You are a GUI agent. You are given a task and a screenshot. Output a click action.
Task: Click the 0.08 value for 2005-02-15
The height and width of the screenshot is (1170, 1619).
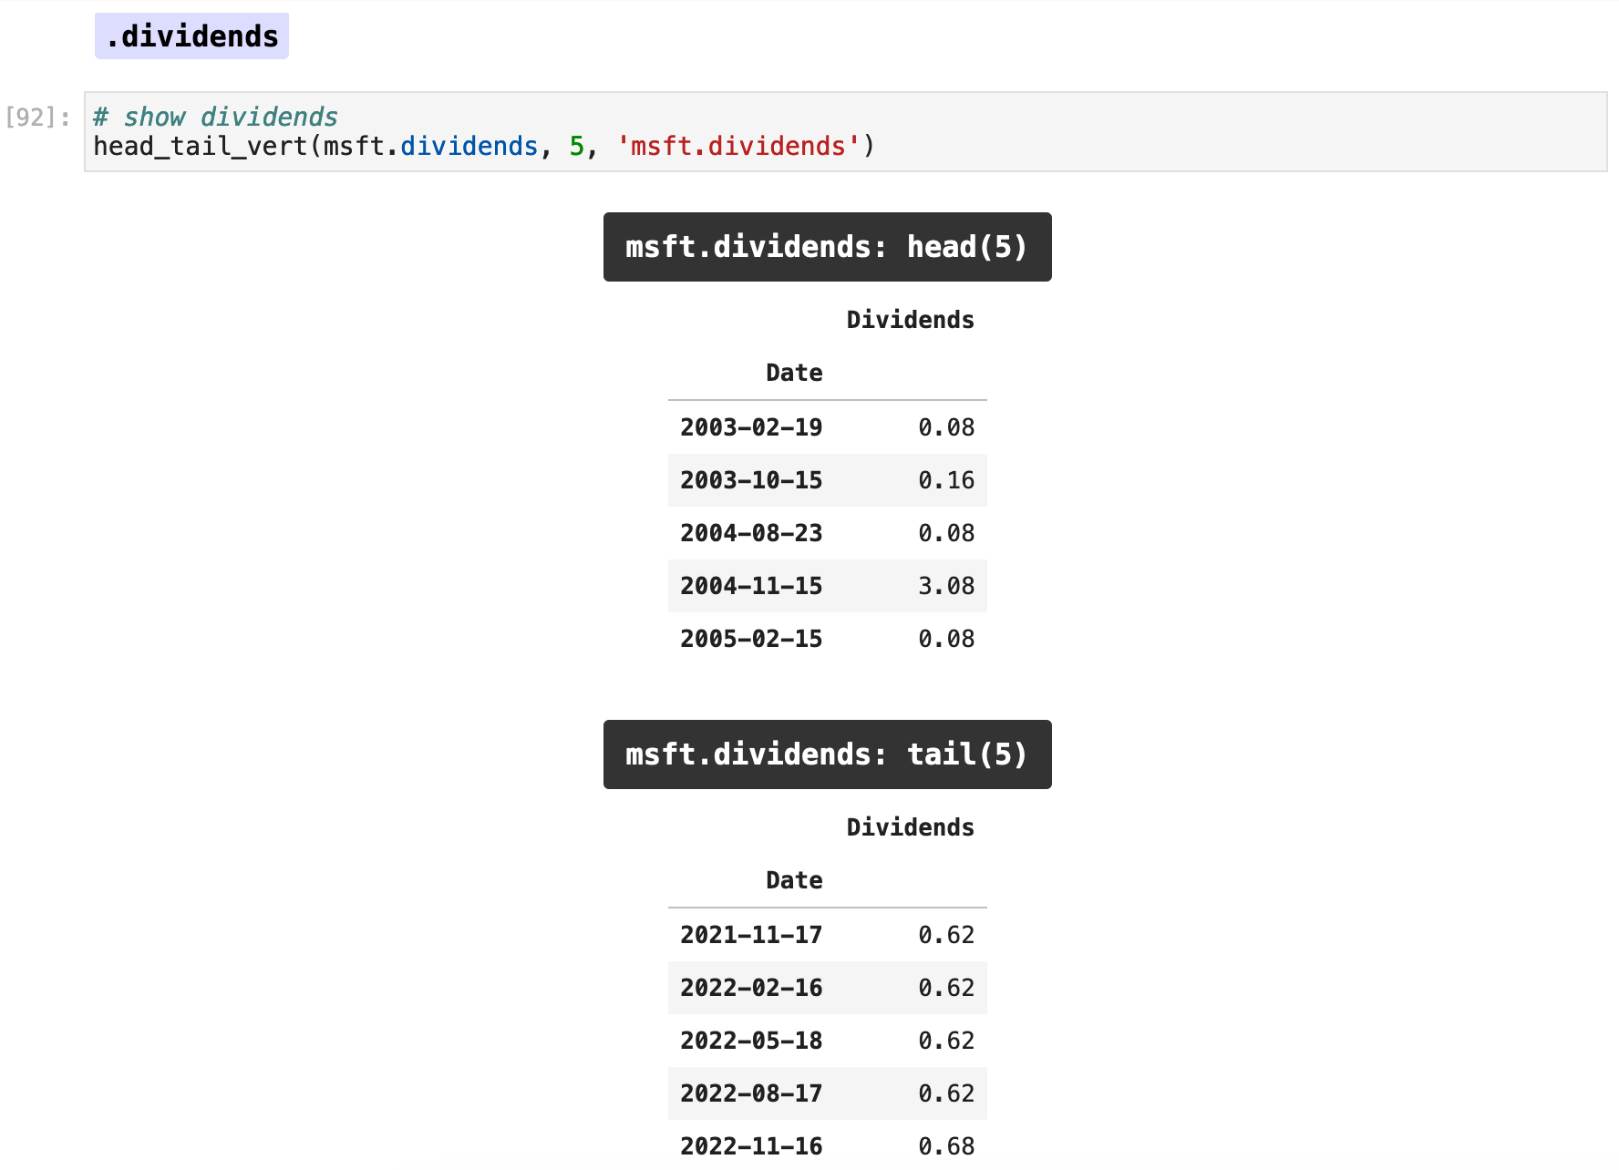[x=946, y=639]
